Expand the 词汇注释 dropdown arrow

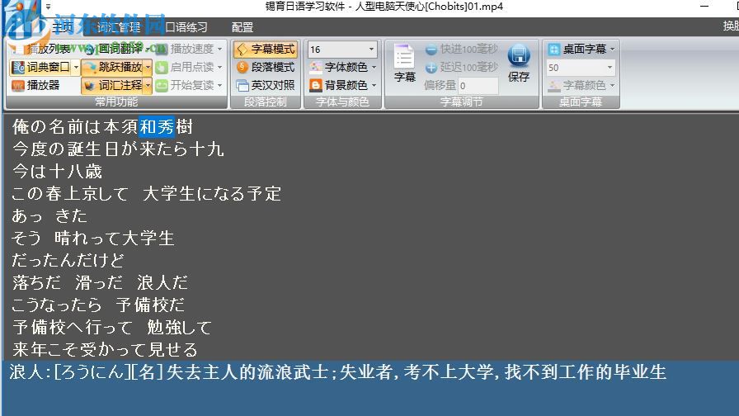tap(148, 85)
